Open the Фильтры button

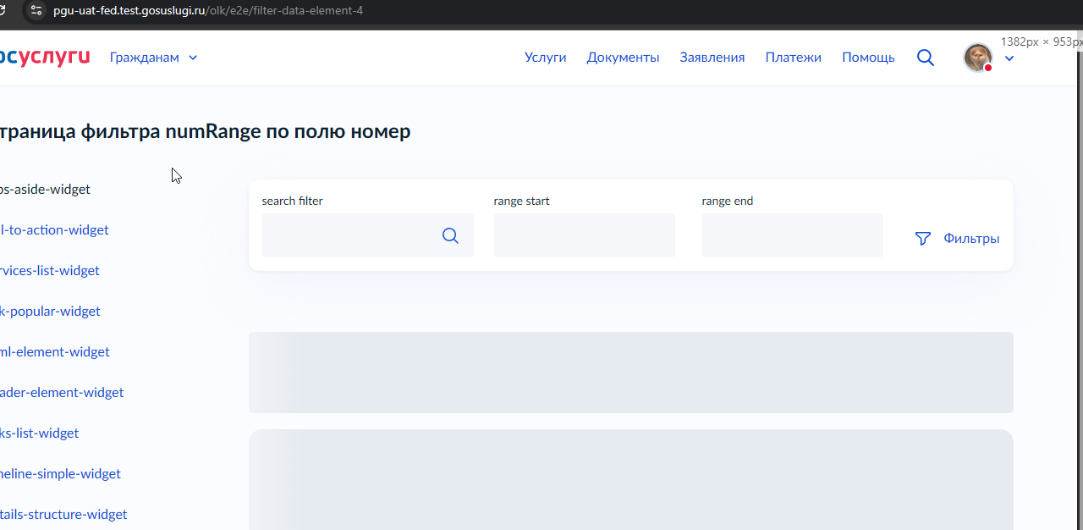957,239
